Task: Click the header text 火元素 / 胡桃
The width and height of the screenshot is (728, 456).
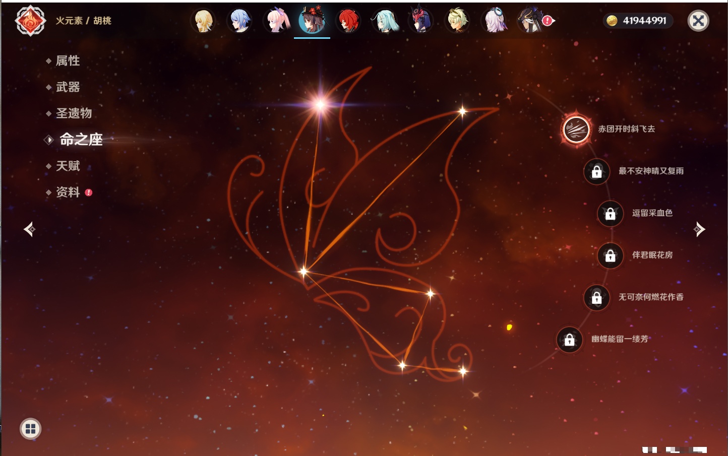Action: tap(83, 21)
